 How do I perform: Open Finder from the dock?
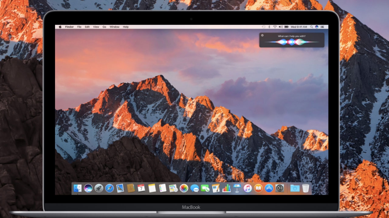click(x=77, y=188)
